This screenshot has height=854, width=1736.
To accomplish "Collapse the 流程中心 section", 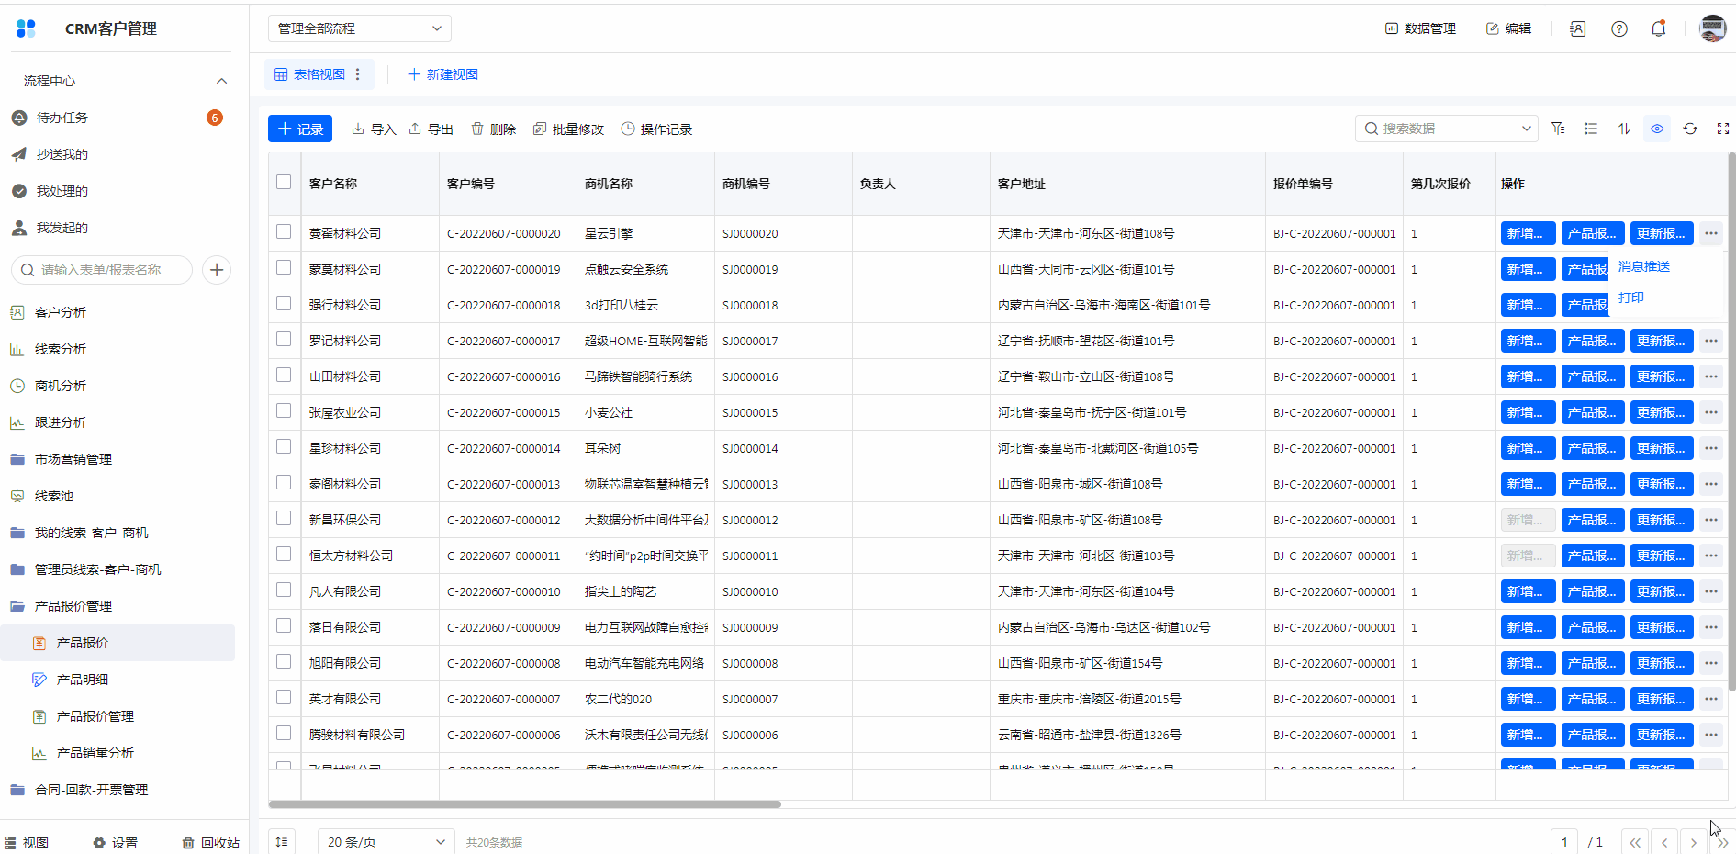I will [221, 81].
